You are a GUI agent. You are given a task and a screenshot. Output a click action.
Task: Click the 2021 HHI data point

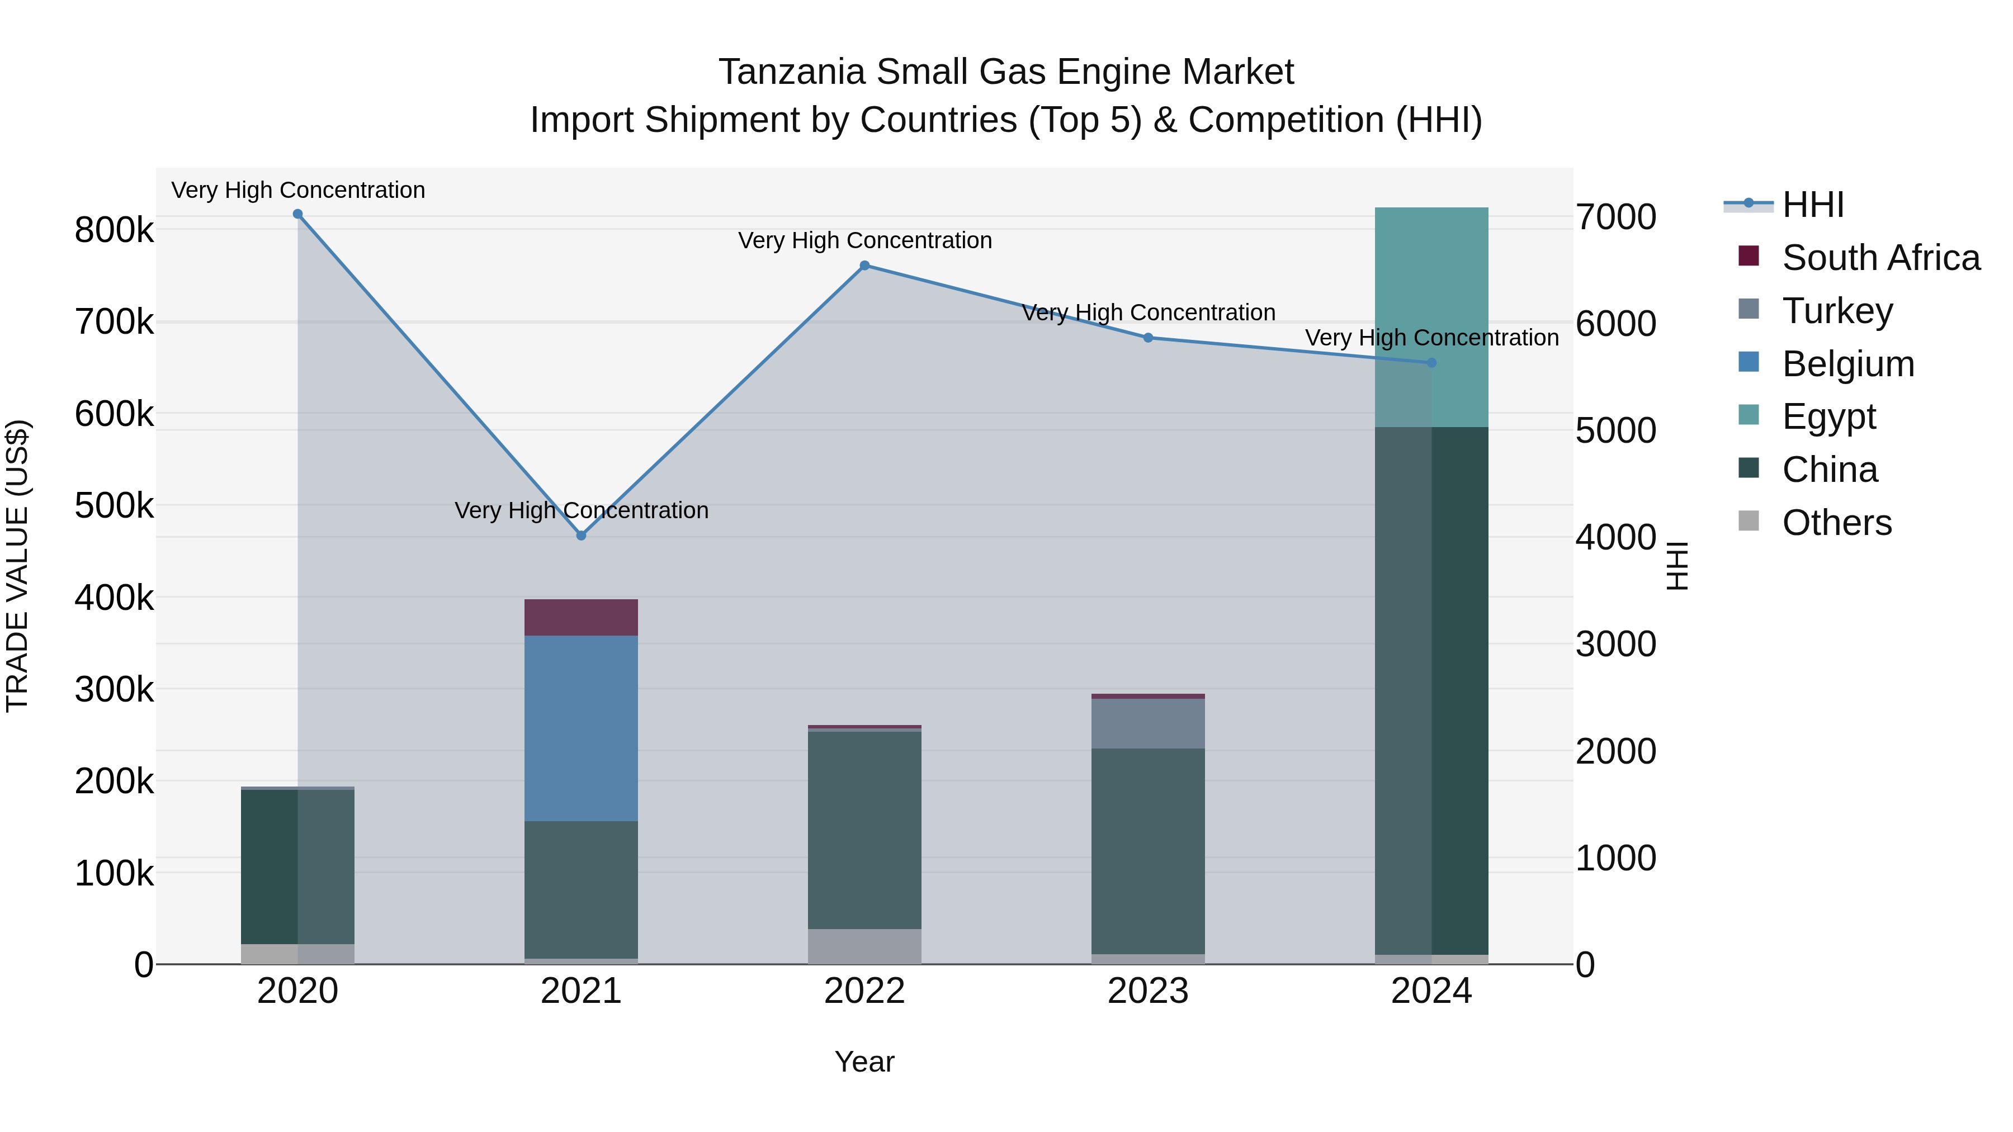580,536
